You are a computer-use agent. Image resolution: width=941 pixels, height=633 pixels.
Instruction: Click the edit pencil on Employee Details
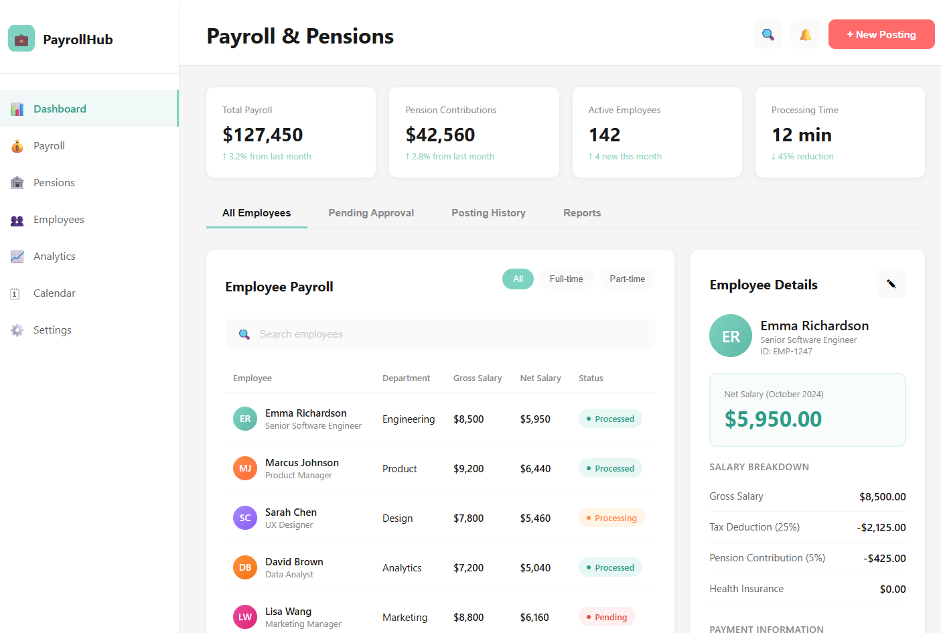click(891, 283)
